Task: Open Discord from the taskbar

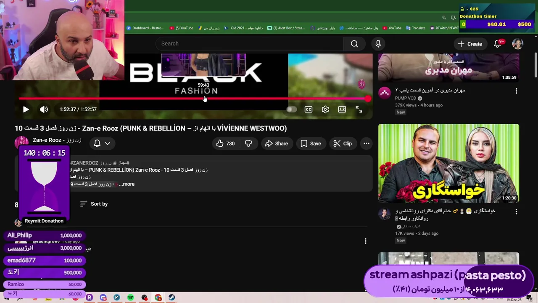Action: (103, 298)
